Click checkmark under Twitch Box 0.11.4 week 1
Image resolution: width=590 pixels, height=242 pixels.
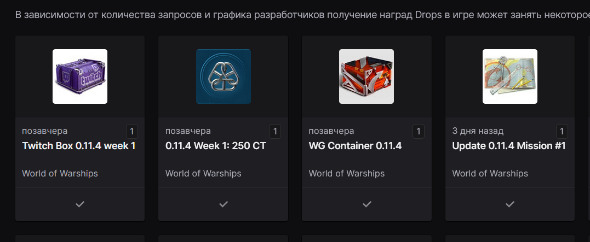pyautogui.click(x=80, y=204)
